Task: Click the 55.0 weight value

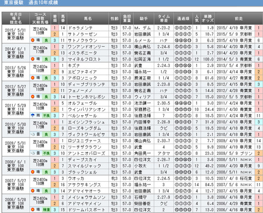Action: click(x=127, y=178)
